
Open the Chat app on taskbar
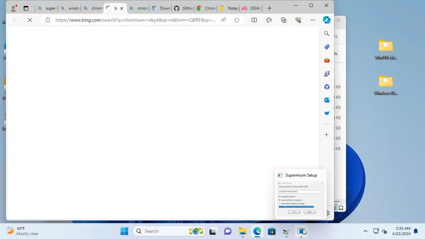[x=228, y=231]
